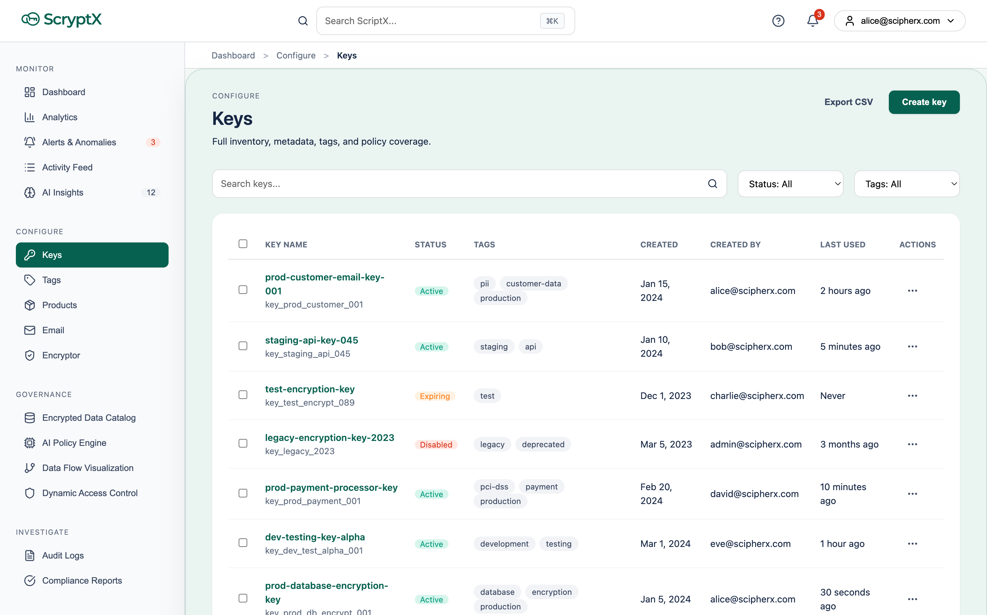This screenshot has width=987, height=615.
Task: Click the Disabled status badge
Action: (436, 445)
